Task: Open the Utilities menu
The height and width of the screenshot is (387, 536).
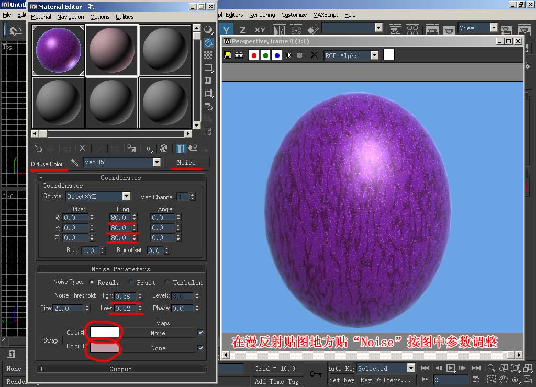Action: point(125,17)
